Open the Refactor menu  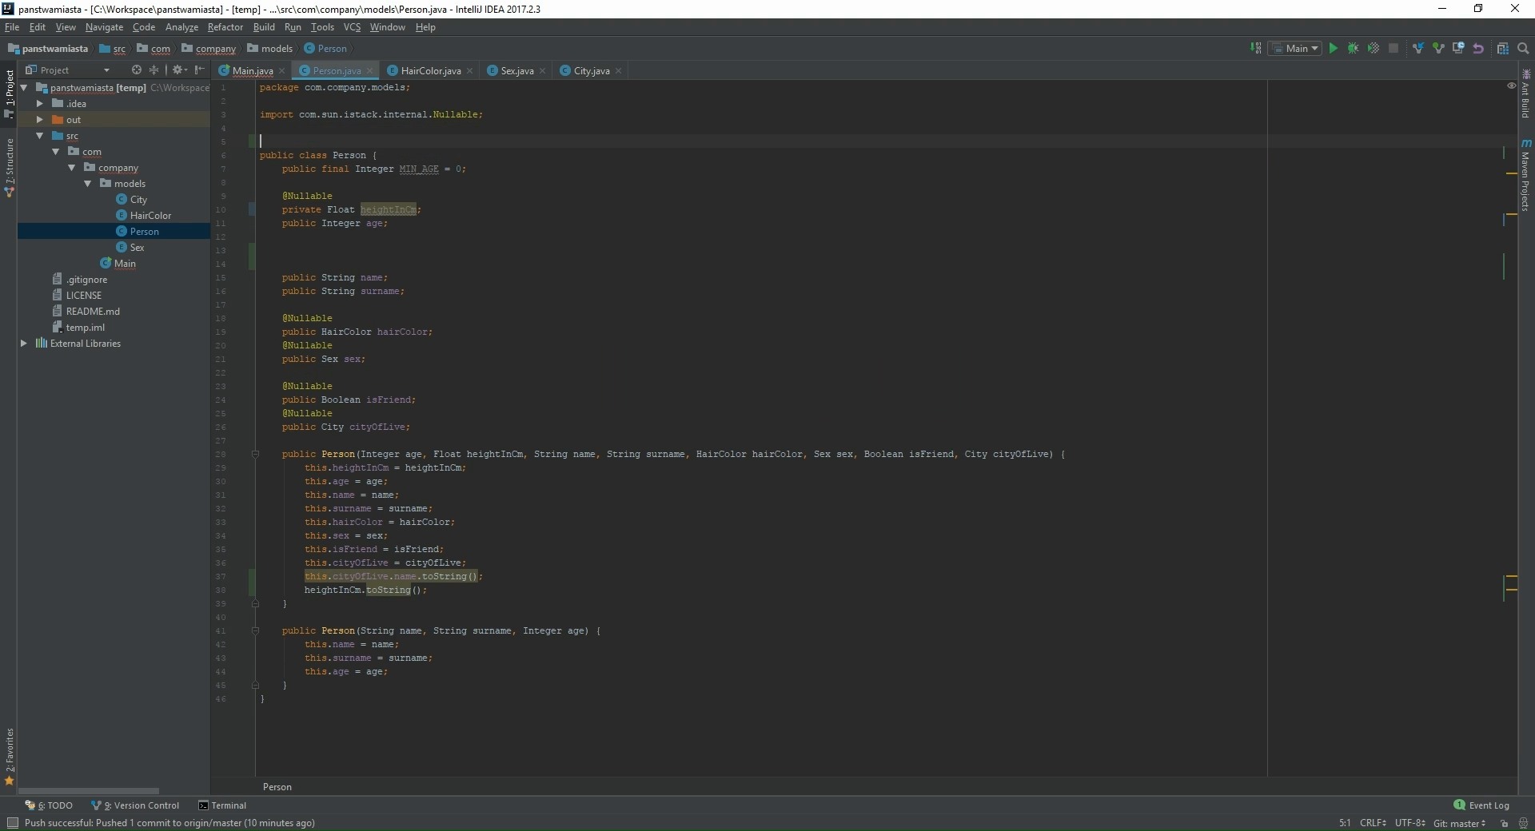tap(225, 26)
